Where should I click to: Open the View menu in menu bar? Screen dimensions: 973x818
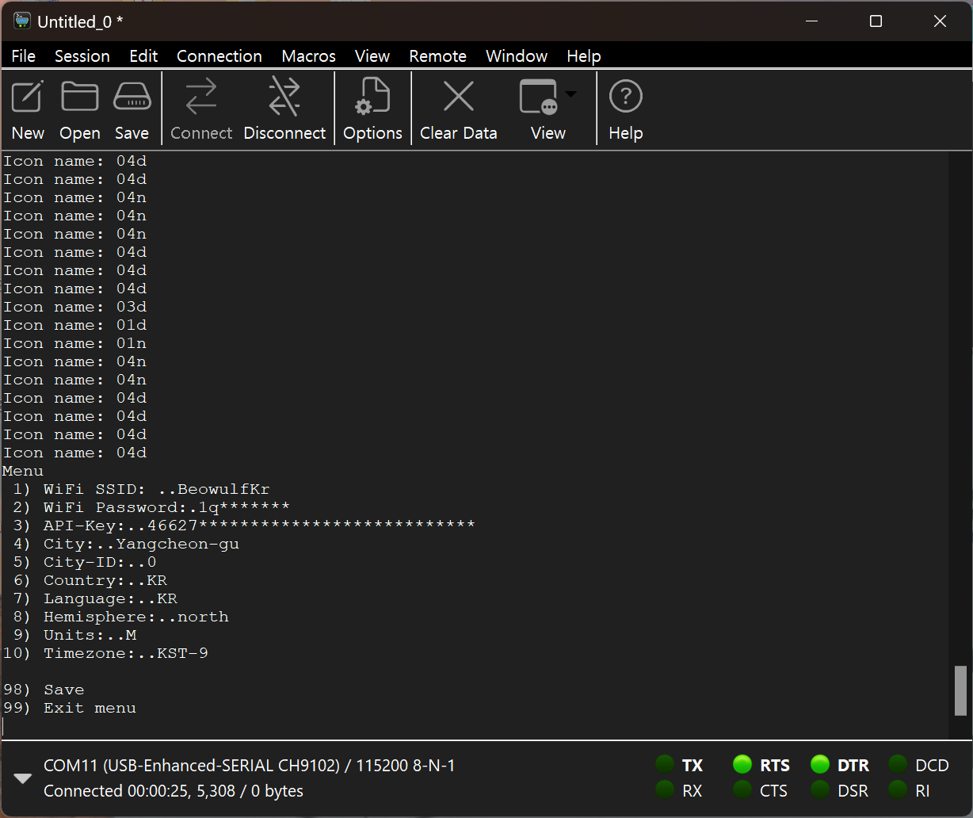[372, 56]
